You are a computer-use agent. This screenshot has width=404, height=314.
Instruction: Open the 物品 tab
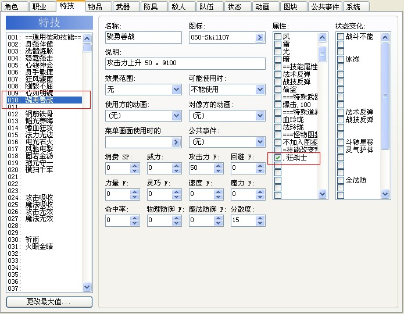(x=98, y=7)
